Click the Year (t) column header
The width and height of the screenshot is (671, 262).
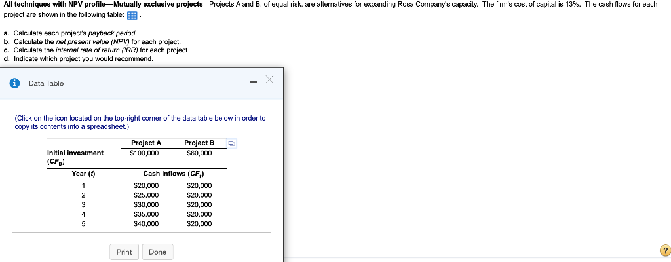(83, 174)
